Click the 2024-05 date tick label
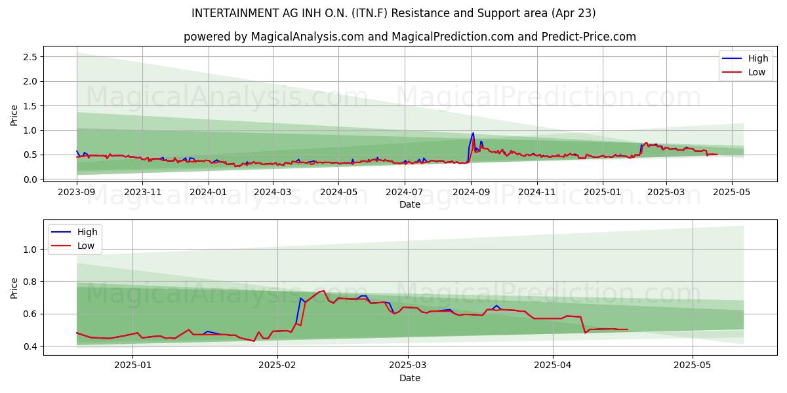This screenshot has width=787, height=393. (338, 193)
